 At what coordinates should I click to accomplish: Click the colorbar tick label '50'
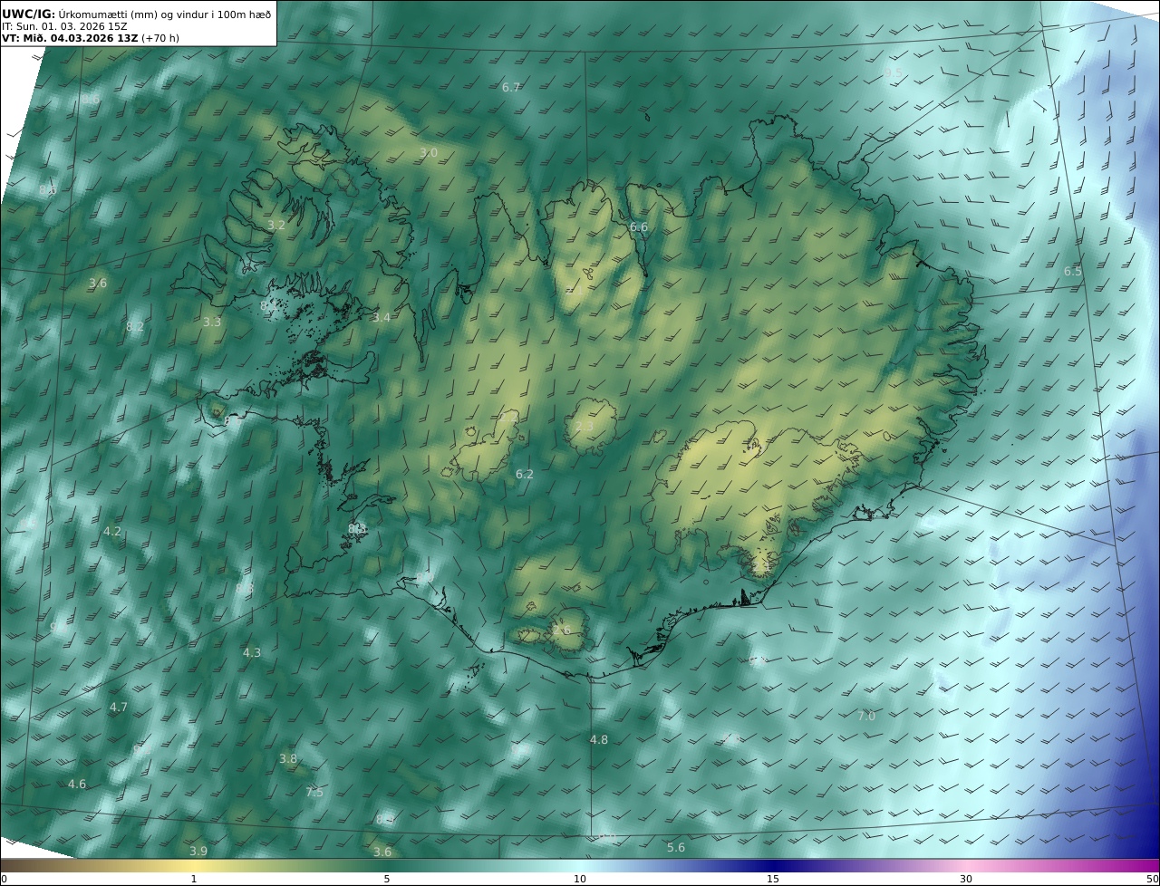1152,879
